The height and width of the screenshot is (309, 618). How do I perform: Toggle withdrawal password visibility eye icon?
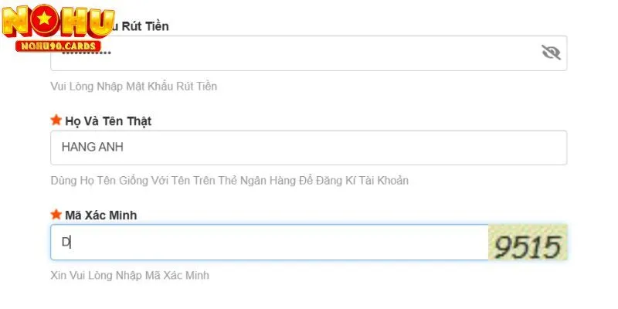point(550,53)
